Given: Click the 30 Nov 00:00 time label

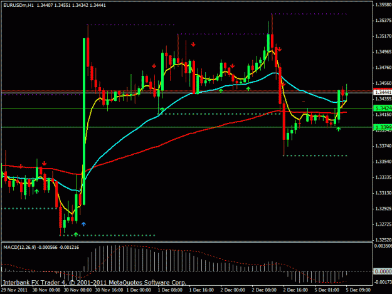Looking at the screenshot, I should coord(46,290).
